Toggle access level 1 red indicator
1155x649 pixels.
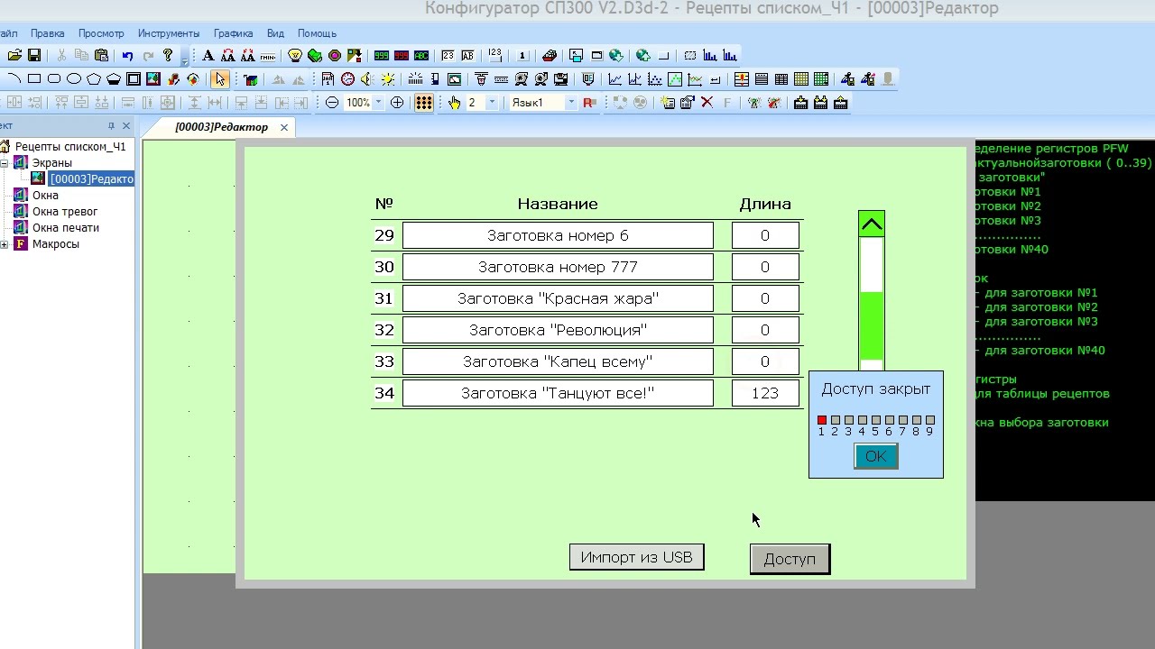click(x=822, y=420)
